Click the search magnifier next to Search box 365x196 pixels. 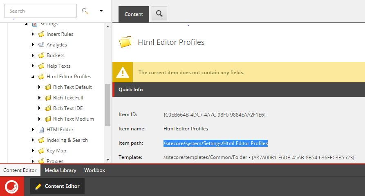pos(85,11)
